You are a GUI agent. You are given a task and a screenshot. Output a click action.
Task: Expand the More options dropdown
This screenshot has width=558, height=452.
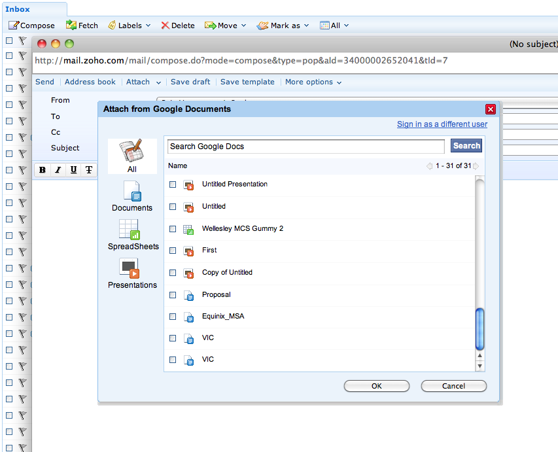313,82
